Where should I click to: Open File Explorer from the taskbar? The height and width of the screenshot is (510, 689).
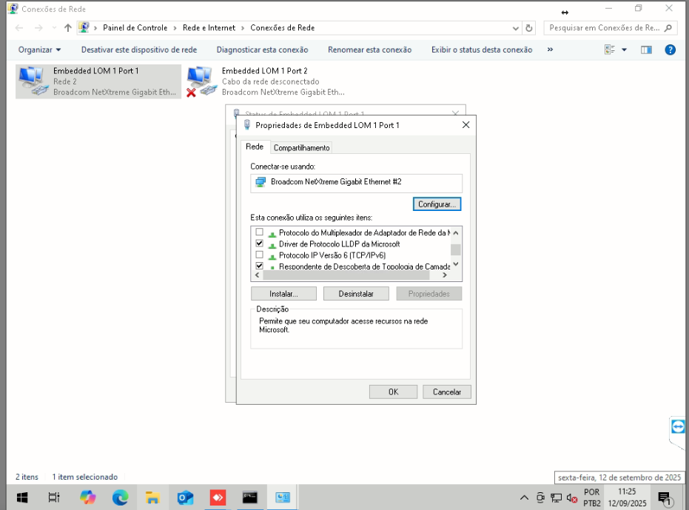tap(152, 497)
